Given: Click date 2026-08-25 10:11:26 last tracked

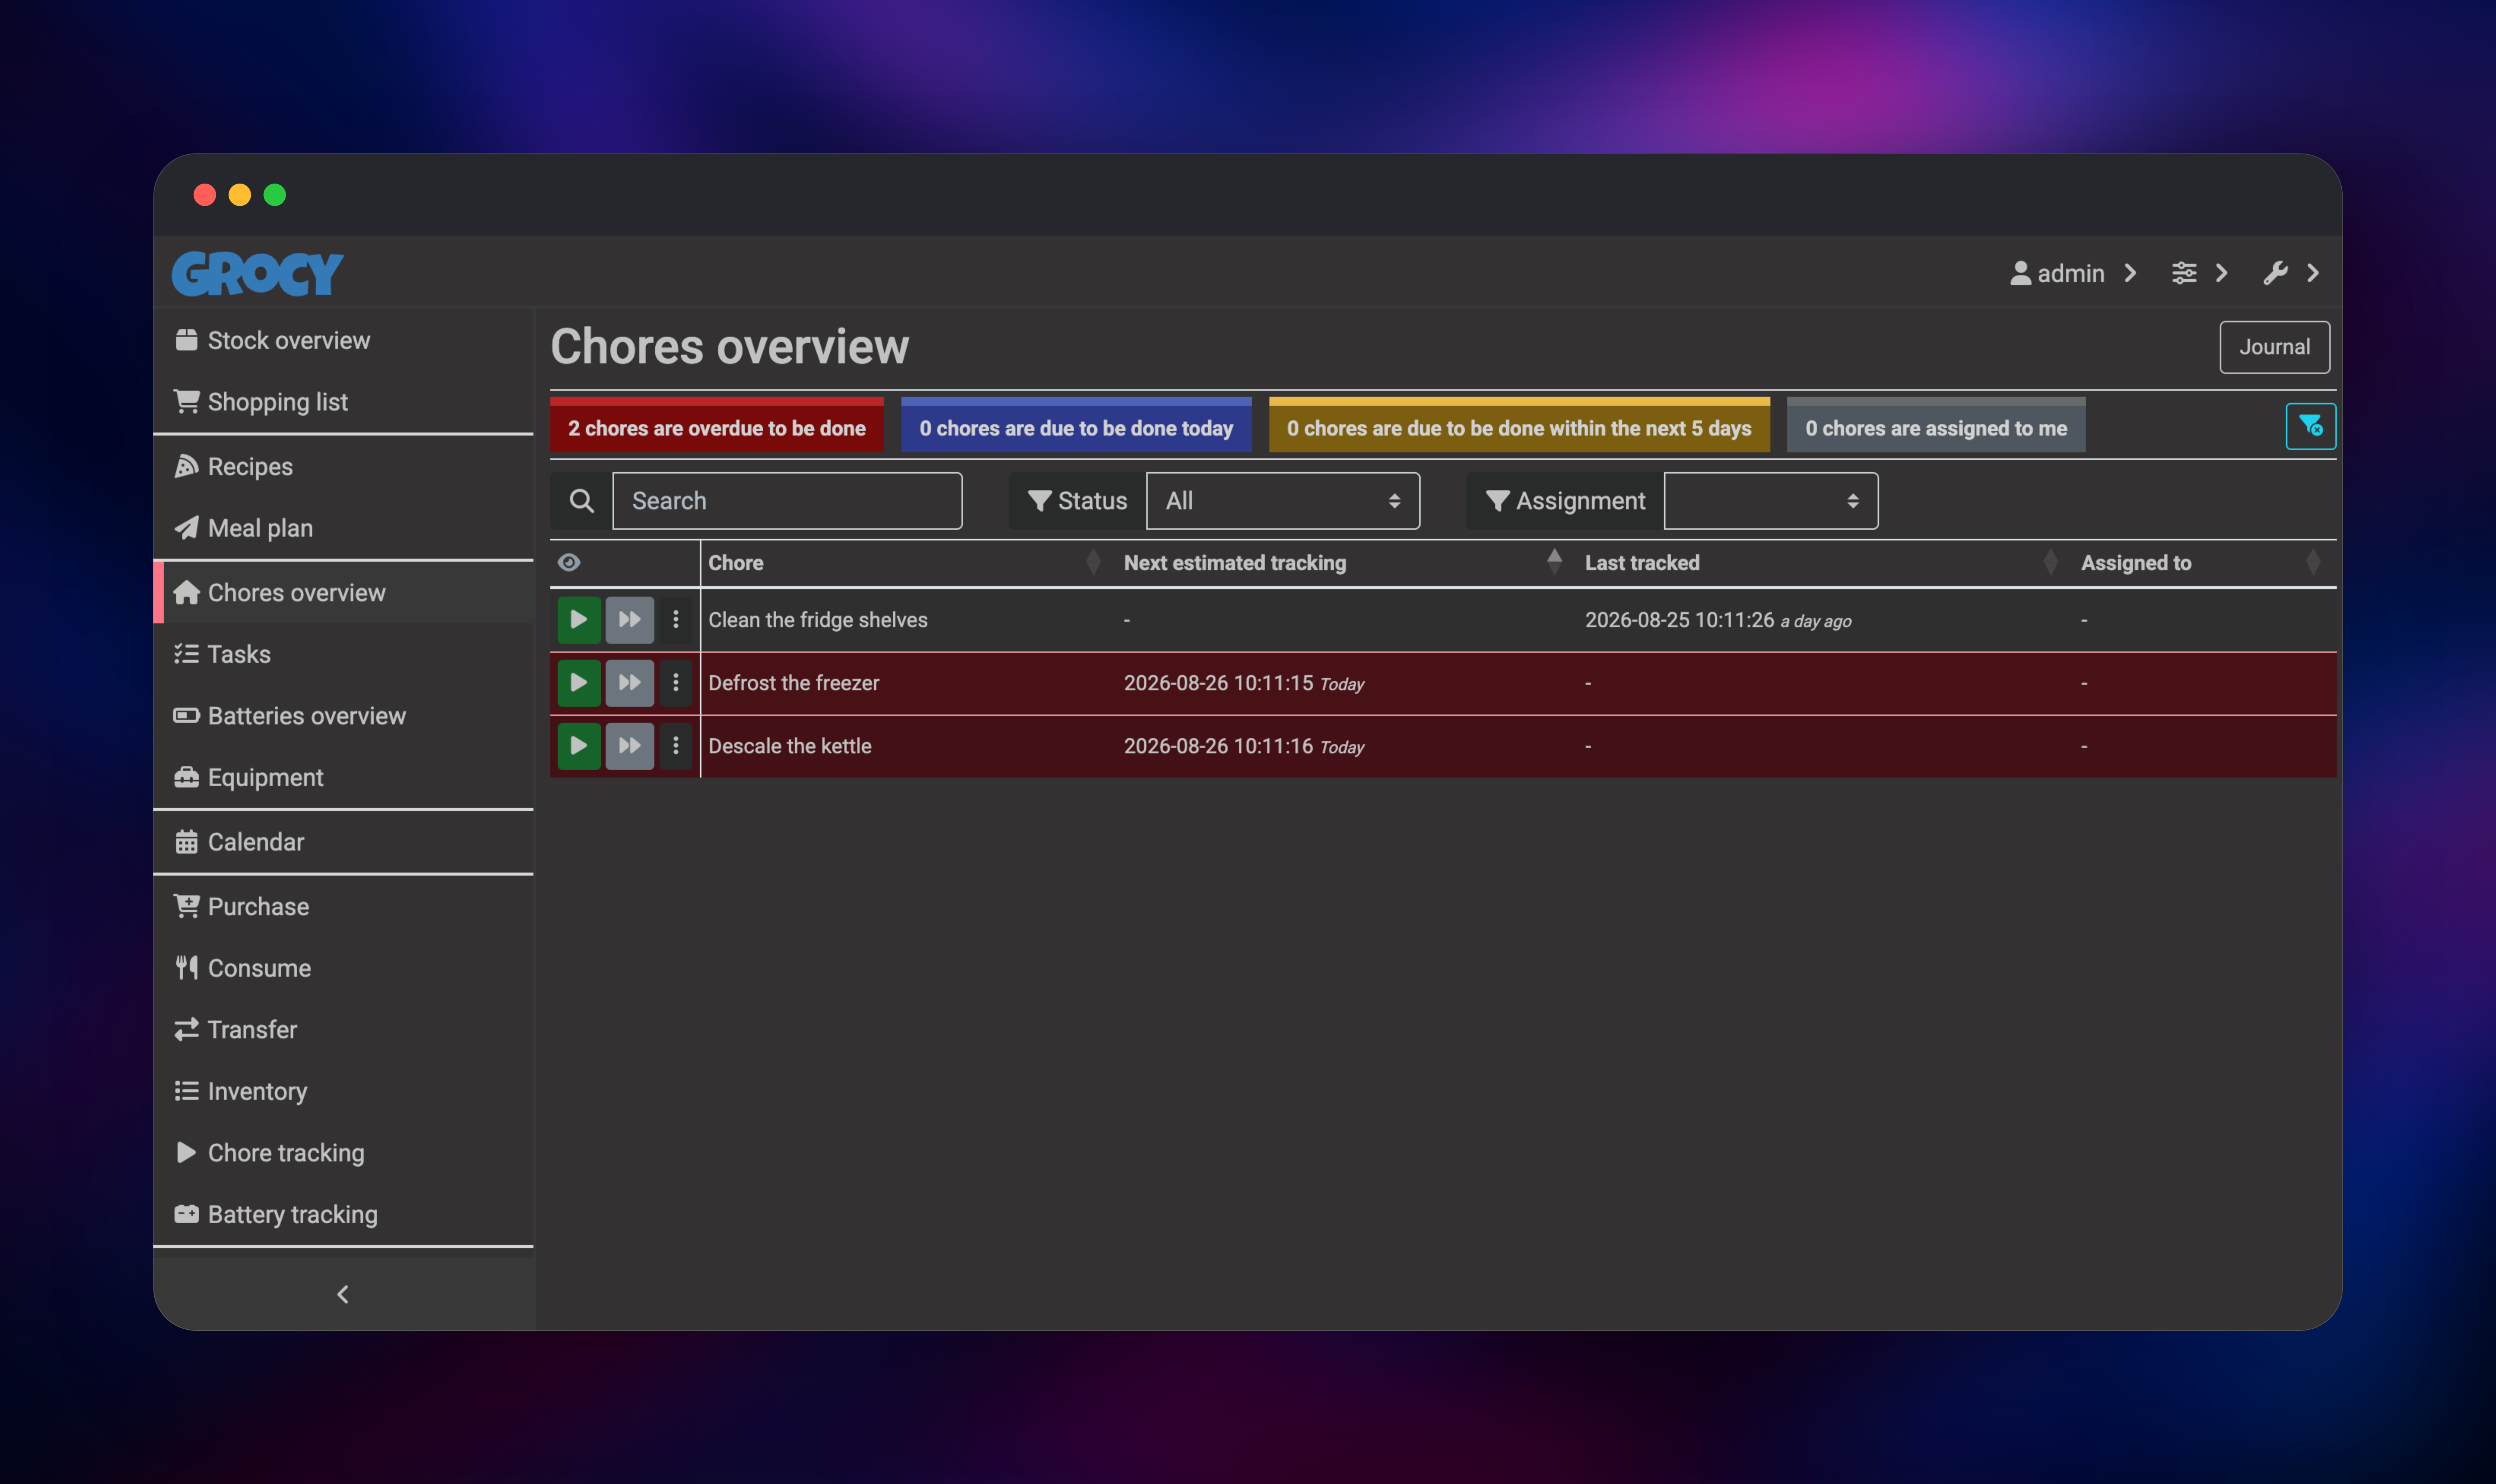Looking at the screenshot, I should [x=1679, y=620].
